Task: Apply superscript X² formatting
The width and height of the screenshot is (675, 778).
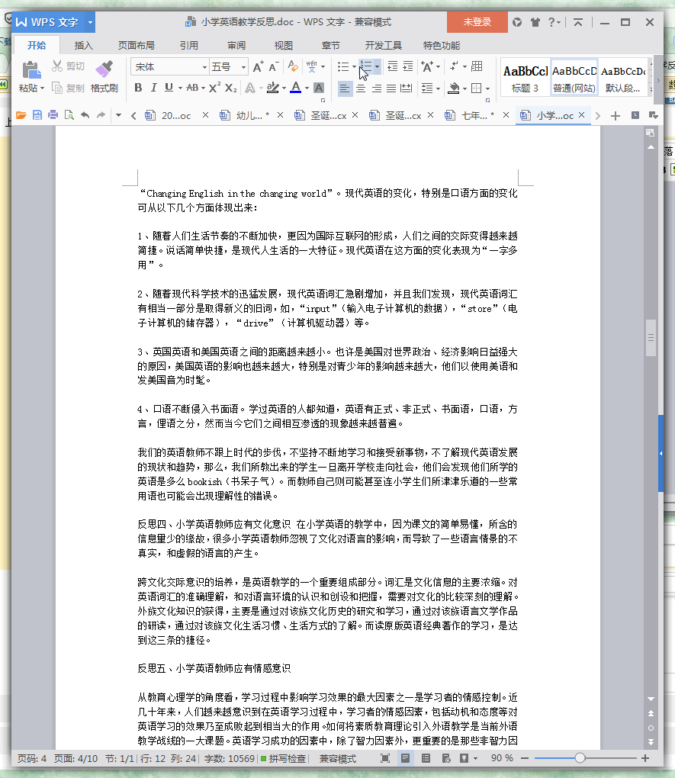Action: coord(214,88)
